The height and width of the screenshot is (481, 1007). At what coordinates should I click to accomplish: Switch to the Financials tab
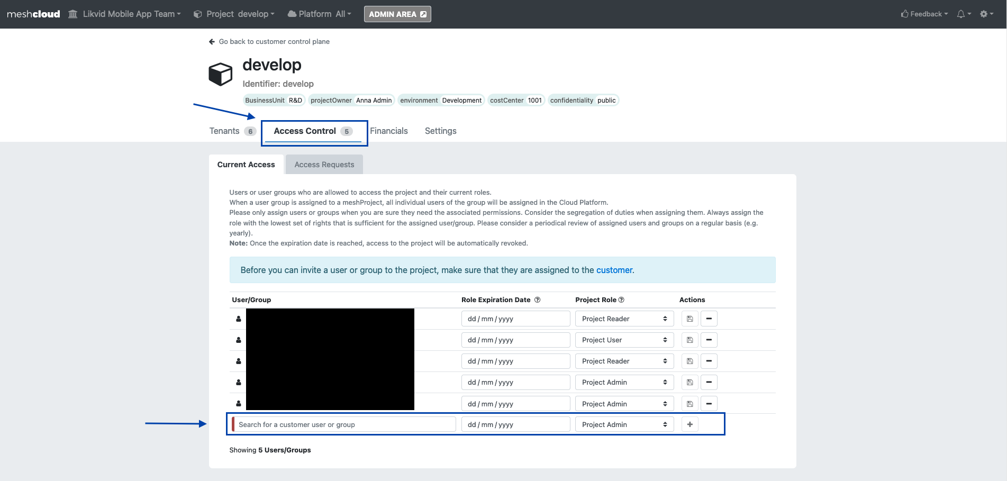click(x=389, y=131)
